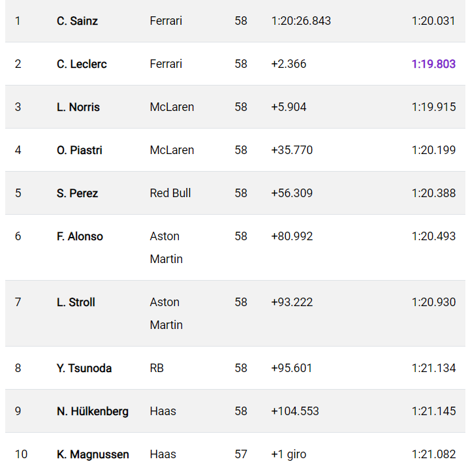Viewport: 468px width, 468px height.
Task: Select the winning time 1:20:26.843
Action: click(301, 21)
